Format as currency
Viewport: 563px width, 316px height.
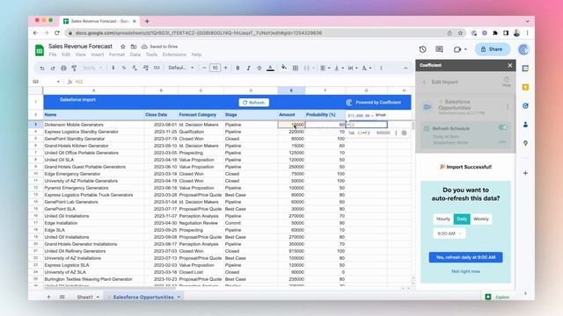click(x=113, y=68)
